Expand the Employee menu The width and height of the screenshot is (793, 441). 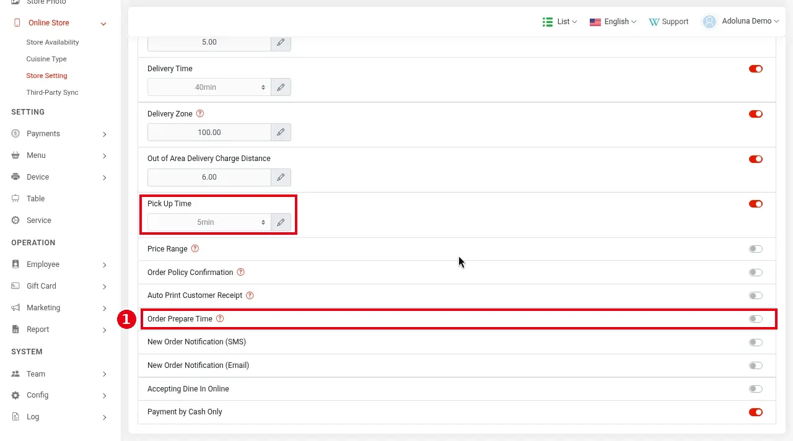tap(104, 265)
